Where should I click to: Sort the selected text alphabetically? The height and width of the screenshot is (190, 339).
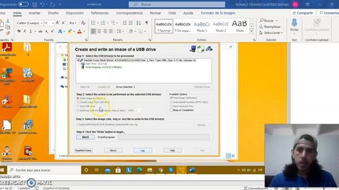(x=139, y=23)
